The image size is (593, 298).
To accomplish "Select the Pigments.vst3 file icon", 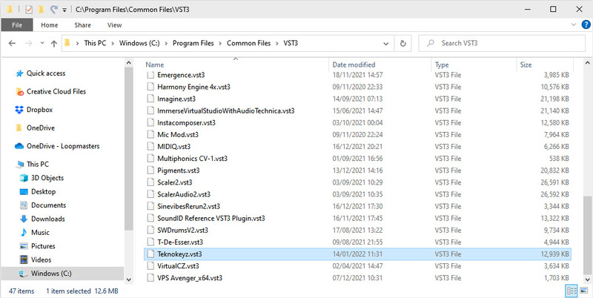I will 151,170.
